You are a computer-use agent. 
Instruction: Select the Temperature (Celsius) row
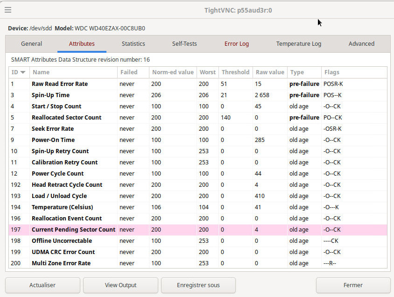tap(62, 207)
